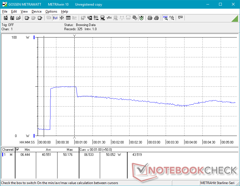Viewport: 240px width, 186px height.
Task: Click the blue channel marker at 0 W
Action: click(34, 136)
